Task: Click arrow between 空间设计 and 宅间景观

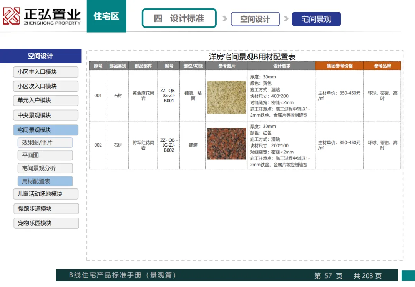Action: [x=286, y=18]
